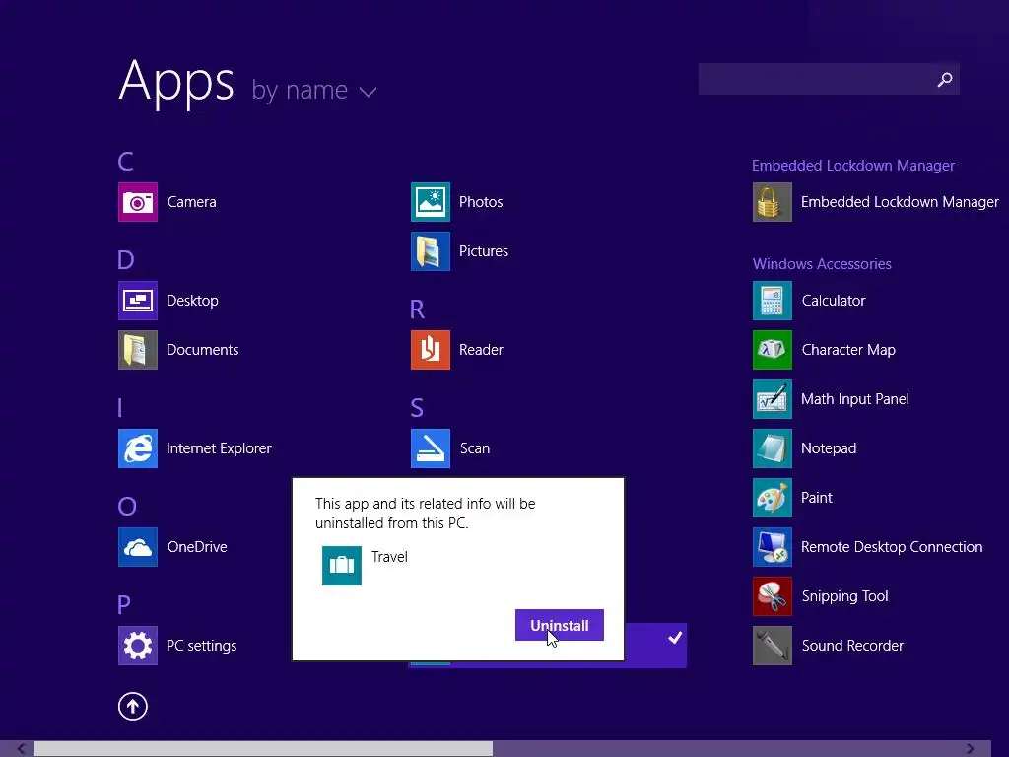Click the letter D group header

[x=126, y=260]
